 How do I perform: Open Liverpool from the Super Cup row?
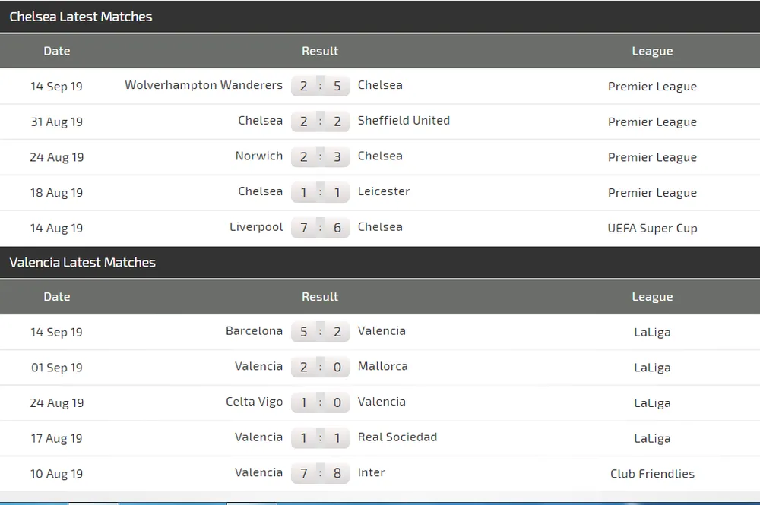pos(256,227)
